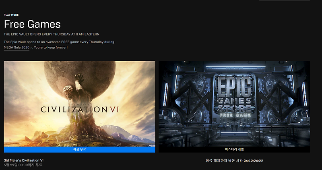This screenshot has width=322, height=170.
Task: Select the 5월 29일 00:00까지 무료 text
Action: [x=23, y=165]
